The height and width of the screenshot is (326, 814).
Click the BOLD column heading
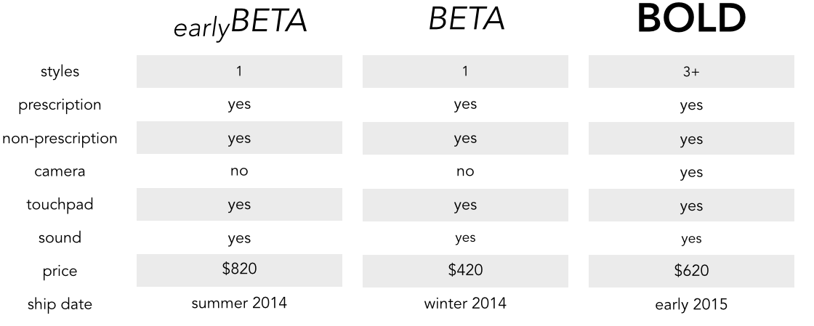click(691, 18)
